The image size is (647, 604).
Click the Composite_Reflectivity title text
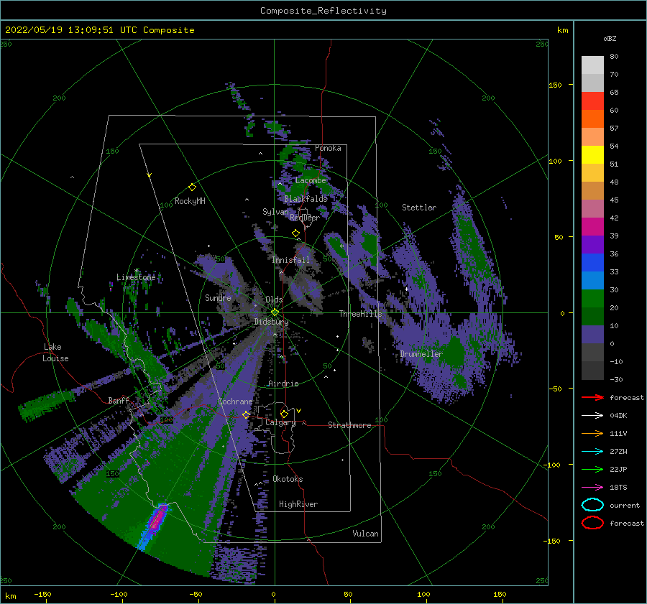[x=323, y=11]
